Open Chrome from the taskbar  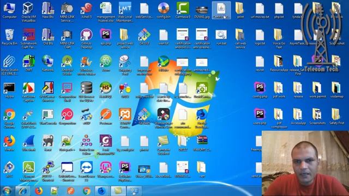pos(87,191)
